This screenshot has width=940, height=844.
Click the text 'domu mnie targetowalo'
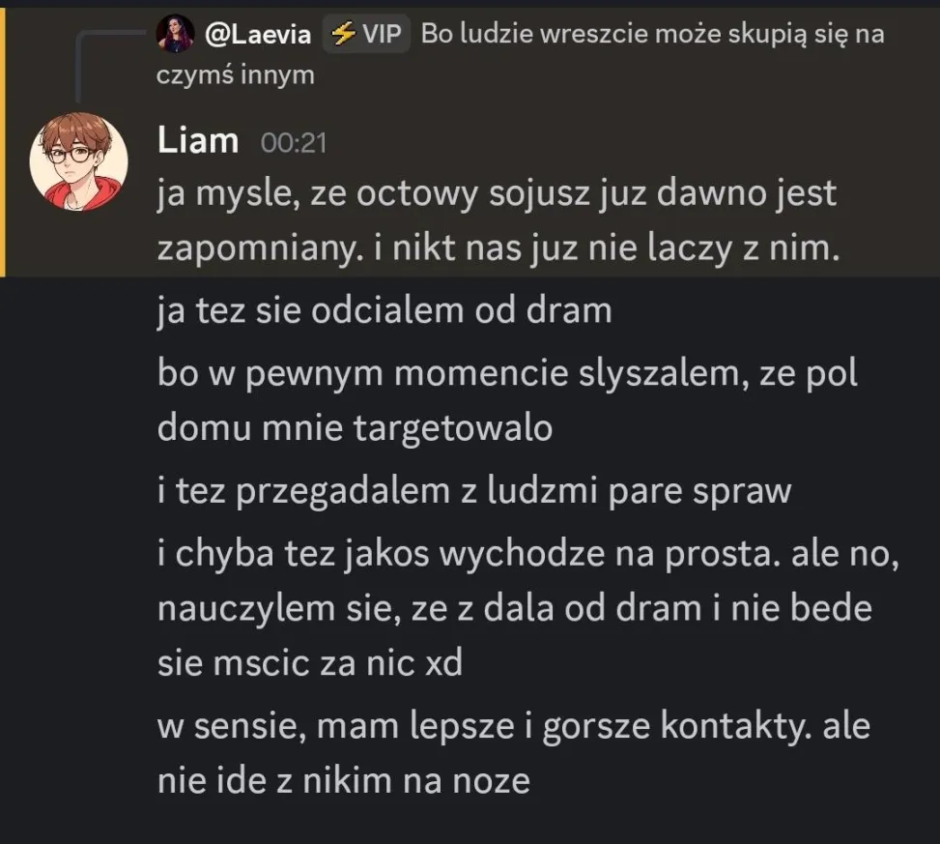pyautogui.click(x=355, y=428)
